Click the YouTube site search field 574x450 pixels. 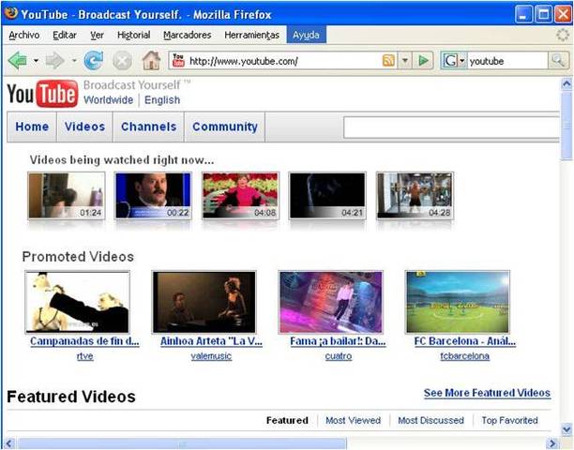pos(451,127)
